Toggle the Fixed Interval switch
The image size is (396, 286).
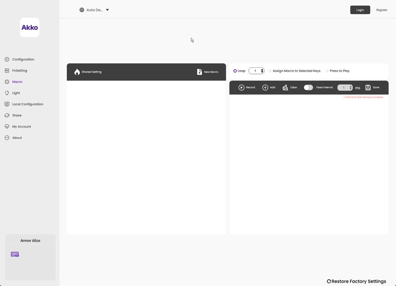pyautogui.click(x=308, y=87)
